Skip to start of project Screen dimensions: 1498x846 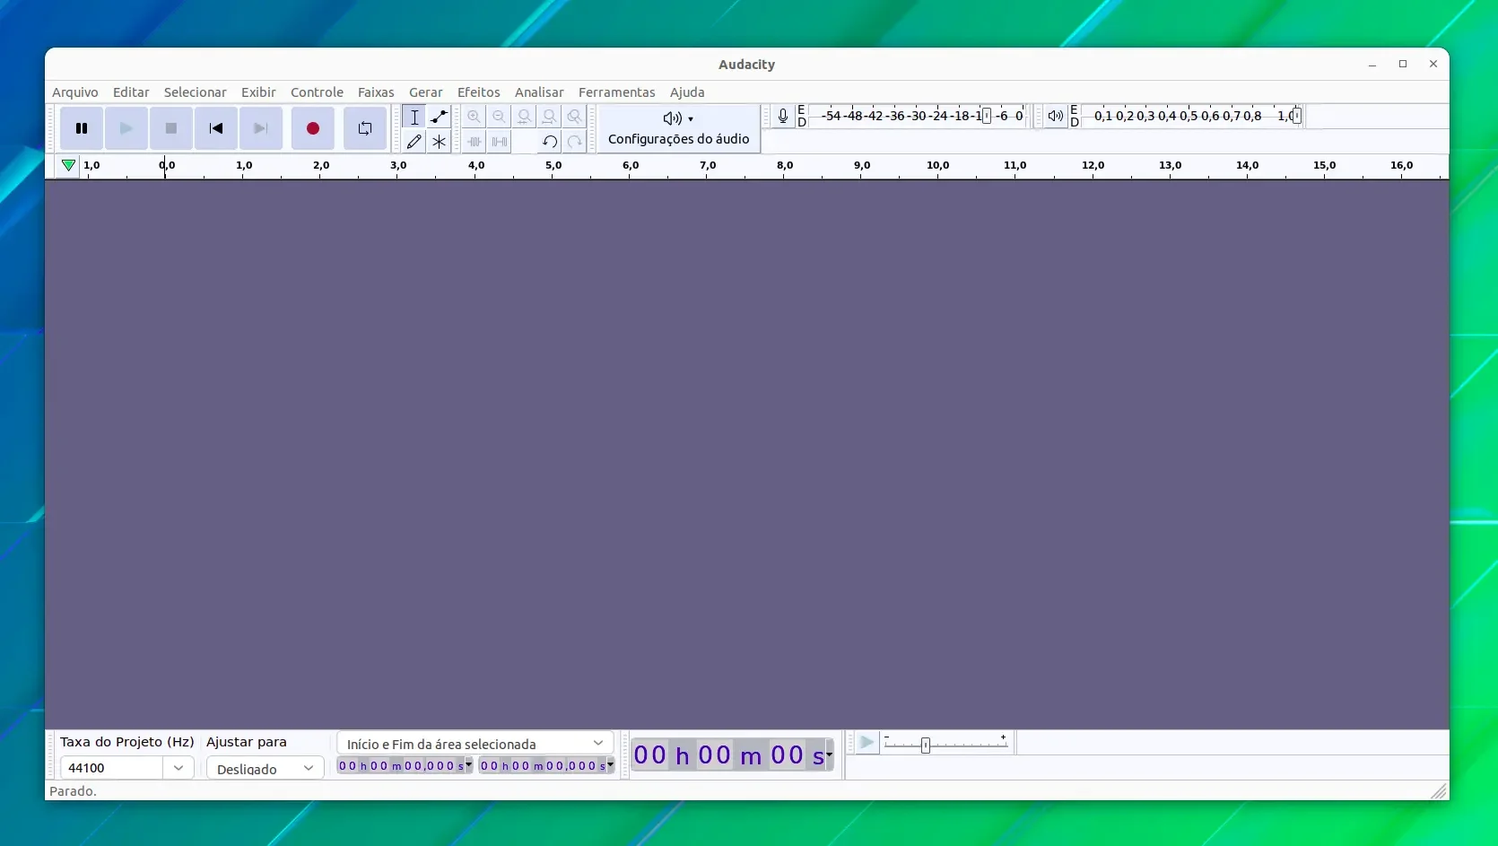pyautogui.click(x=216, y=128)
